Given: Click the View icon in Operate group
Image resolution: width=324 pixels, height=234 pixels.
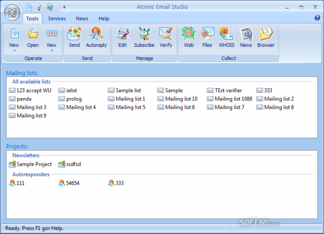Looking at the screenshot, I should click(x=52, y=34).
